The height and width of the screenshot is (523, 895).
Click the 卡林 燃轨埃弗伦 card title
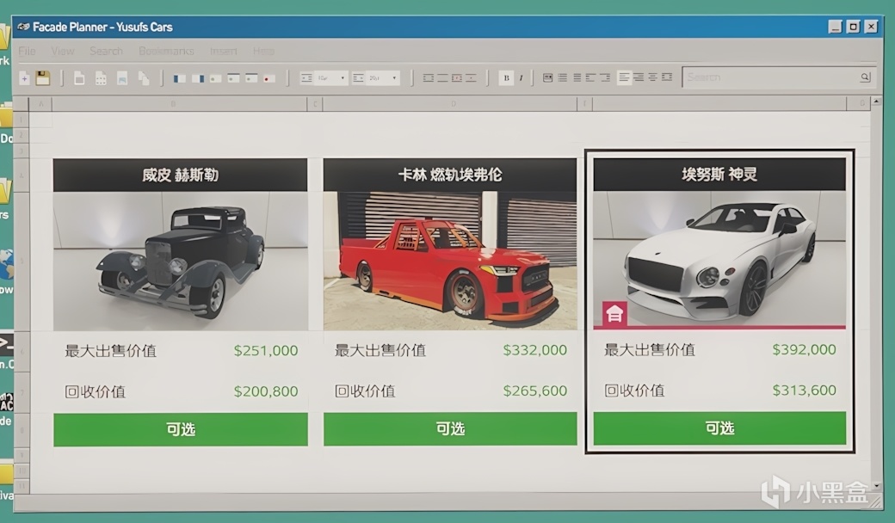(450, 175)
